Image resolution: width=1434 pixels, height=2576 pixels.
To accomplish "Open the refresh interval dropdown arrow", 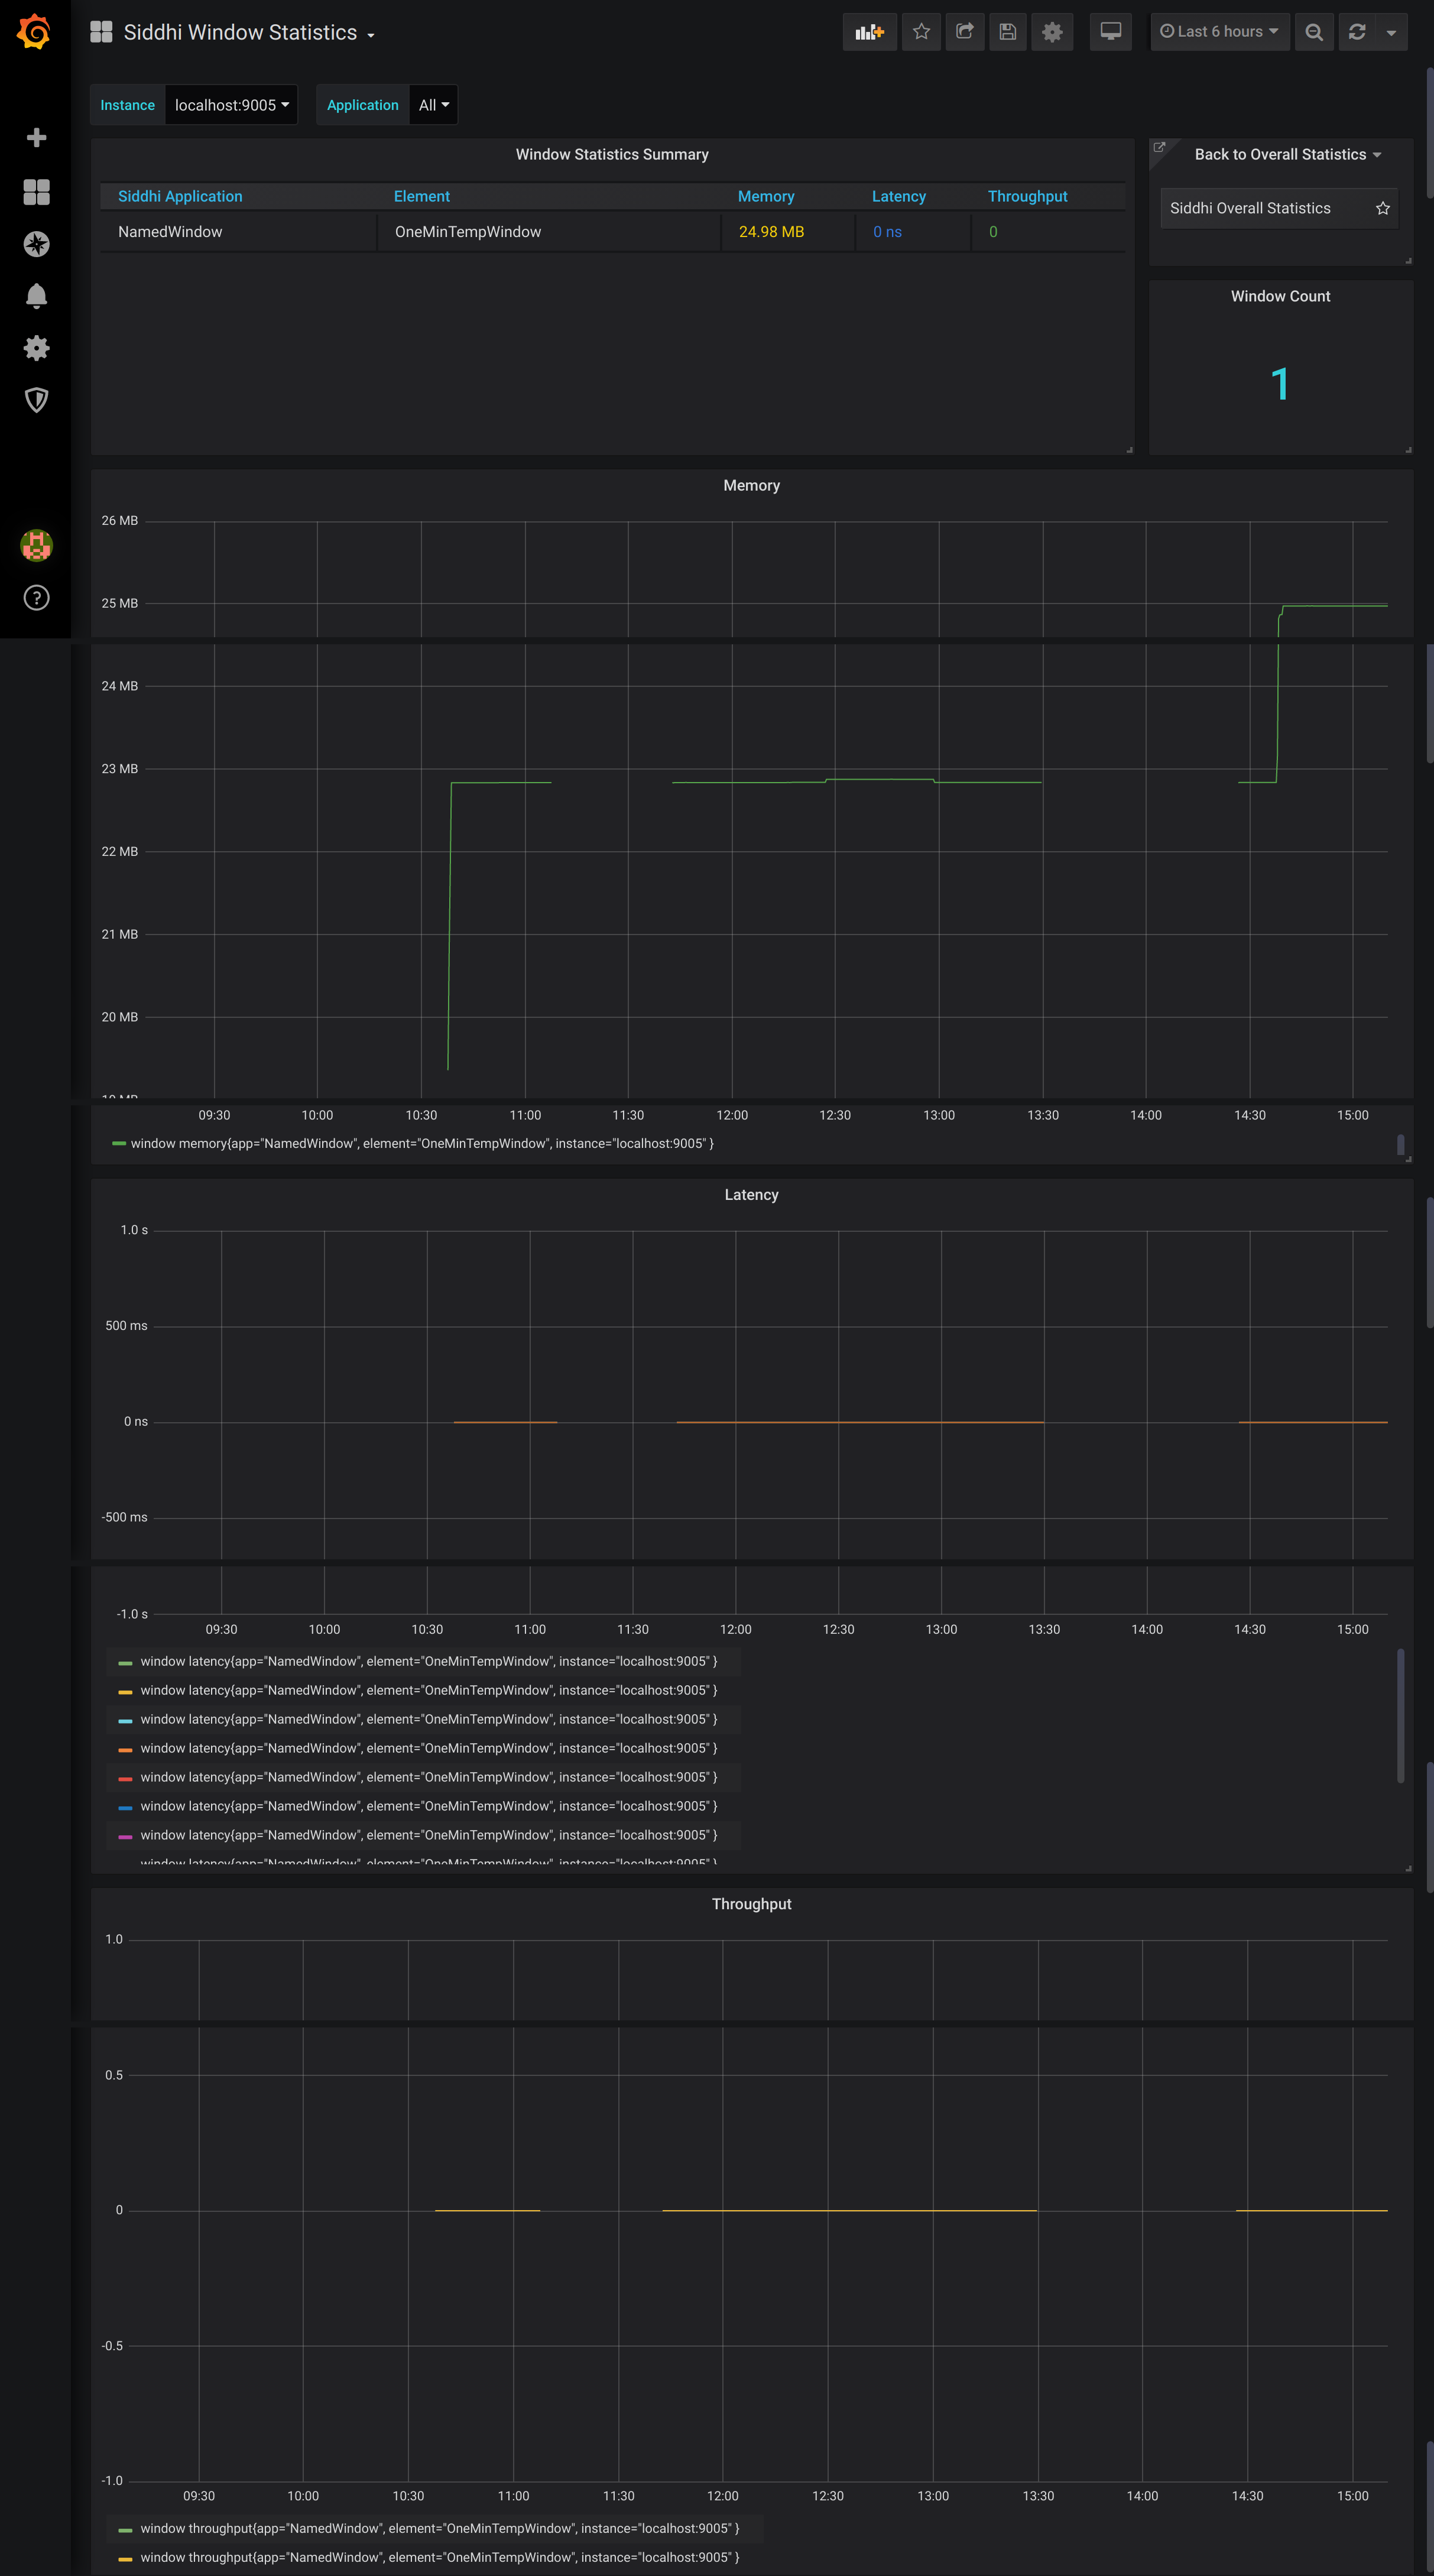I will (x=1391, y=32).
